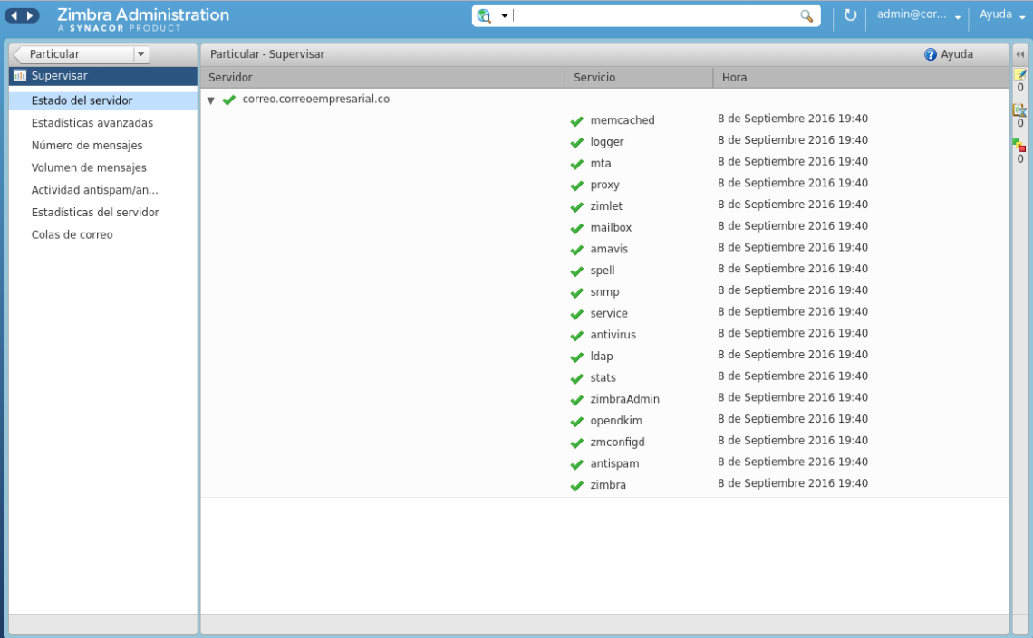
Task: Go to Número de mensajes
Action: [86, 146]
